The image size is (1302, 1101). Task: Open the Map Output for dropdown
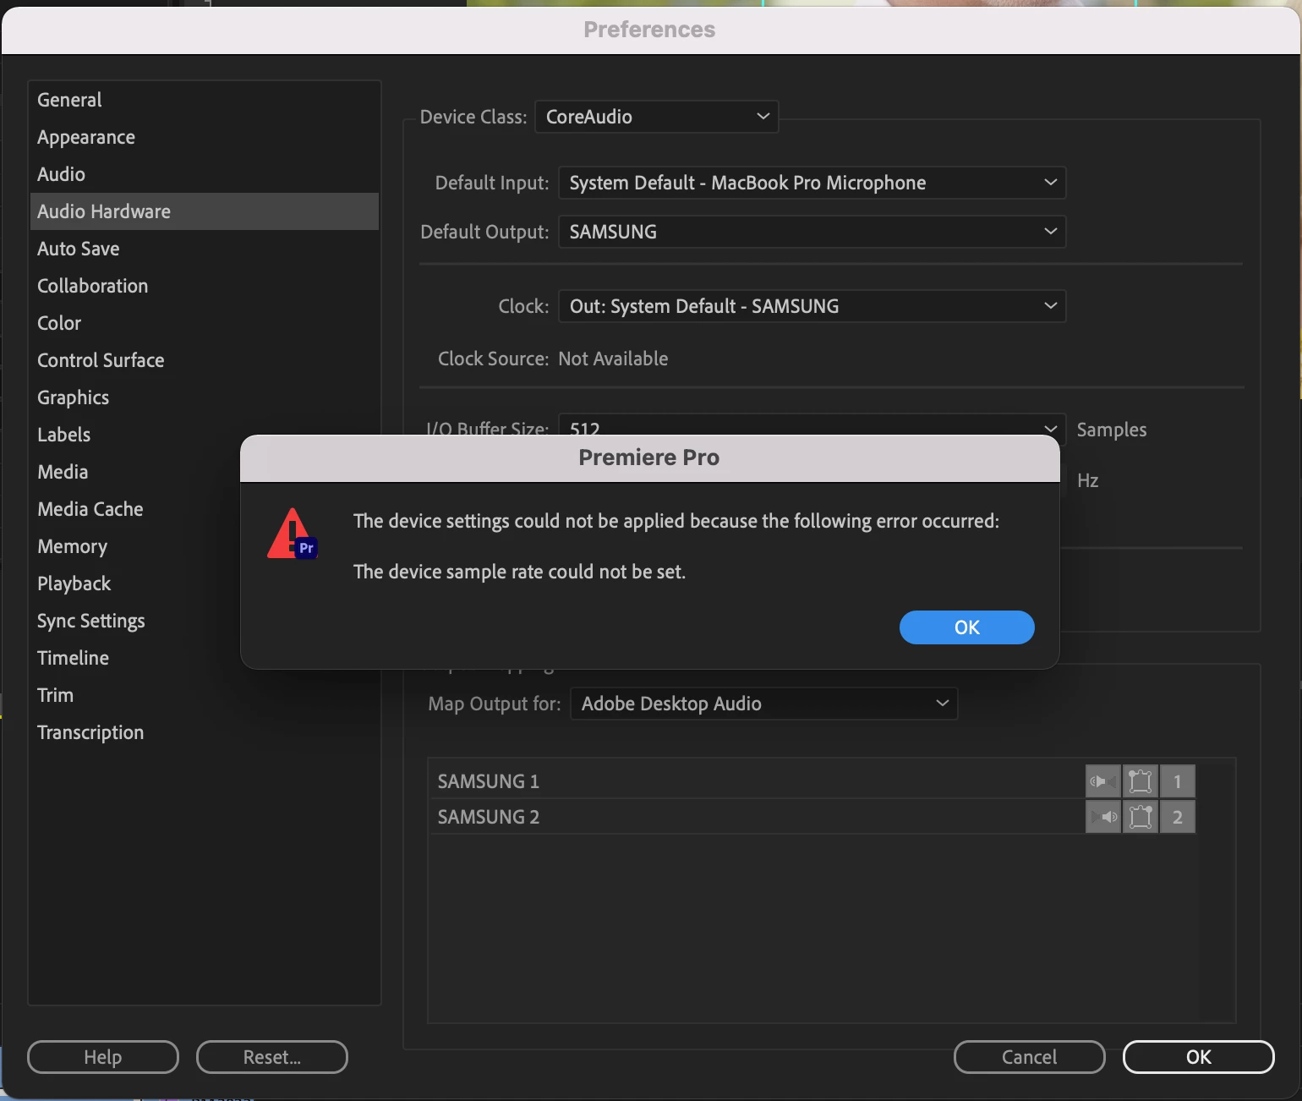[764, 704]
